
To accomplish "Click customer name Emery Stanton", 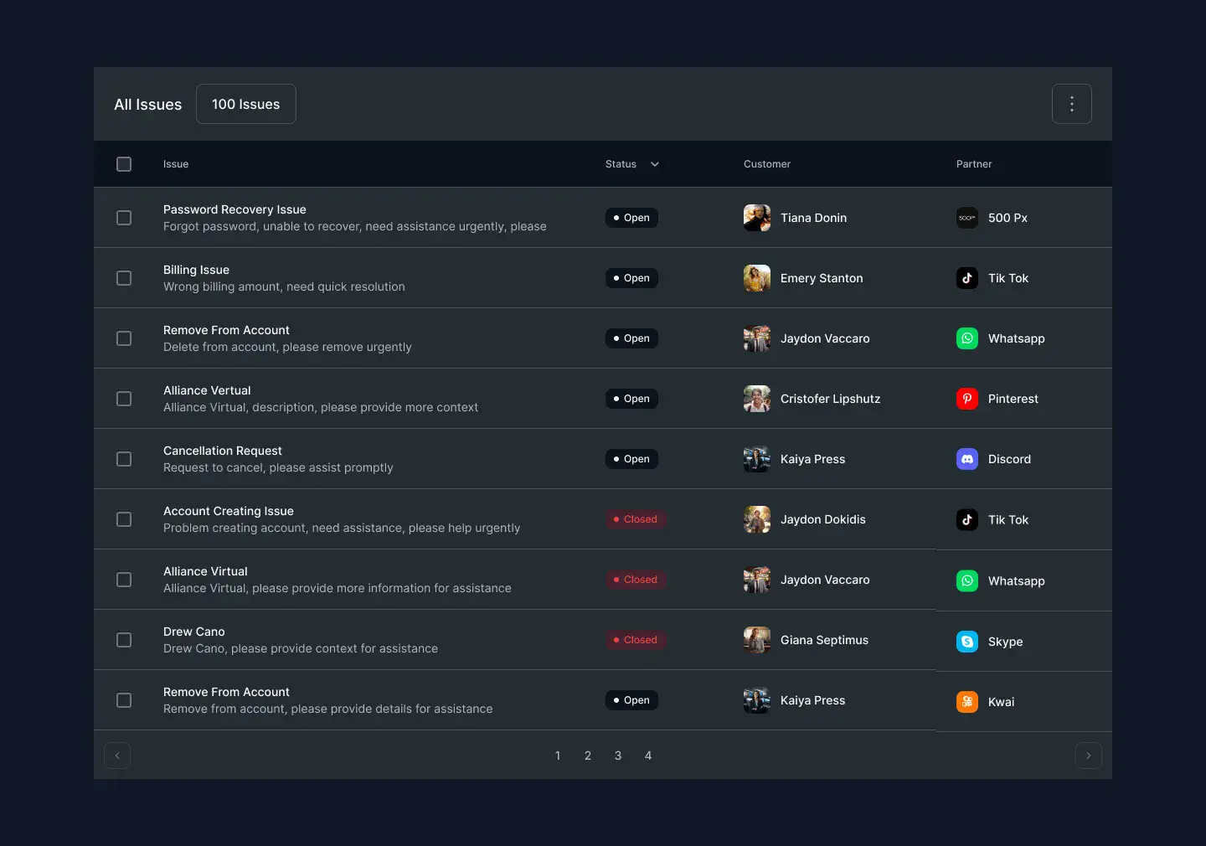I will point(822,278).
